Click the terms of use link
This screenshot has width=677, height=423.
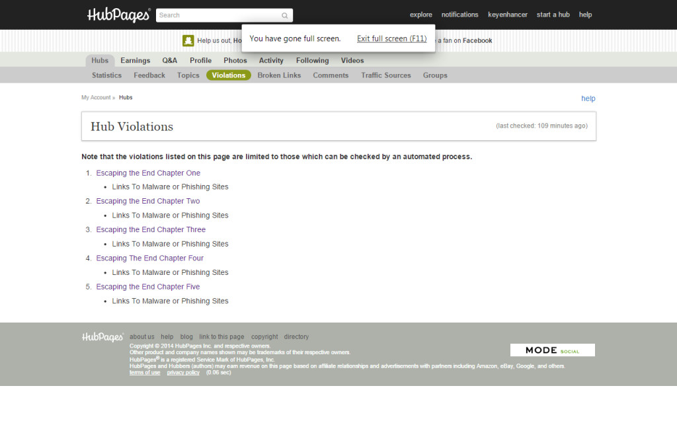pos(145,373)
